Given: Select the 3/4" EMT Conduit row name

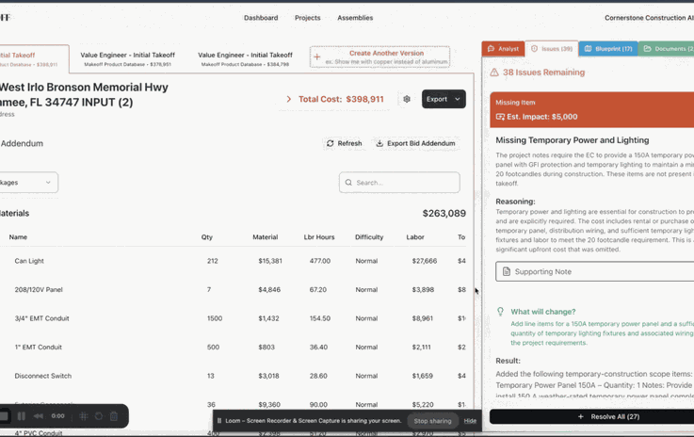Looking at the screenshot, I should pos(41,318).
